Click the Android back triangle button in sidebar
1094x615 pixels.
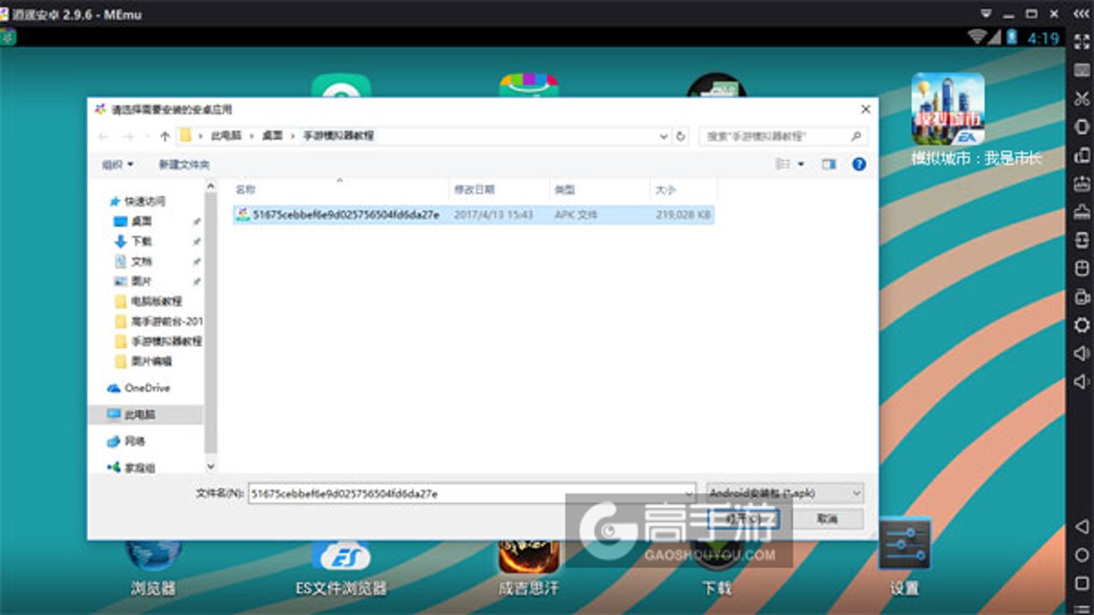(x=1081, y=527)
